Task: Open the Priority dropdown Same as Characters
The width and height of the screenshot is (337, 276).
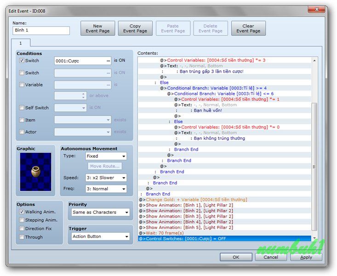Action: [x=100, y=213]
